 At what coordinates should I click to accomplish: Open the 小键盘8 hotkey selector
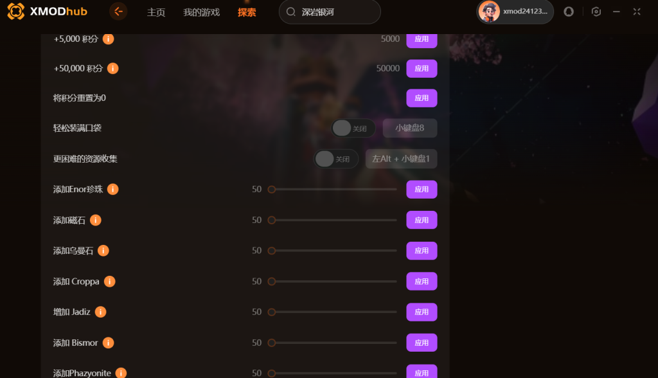coord(410,128)
